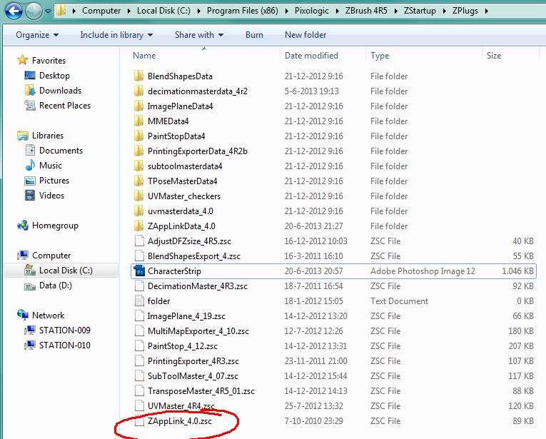The height and width of the screenshot is (439, 546).
Task: Open the Include in library menu
Action: click(x=116, y=35)
